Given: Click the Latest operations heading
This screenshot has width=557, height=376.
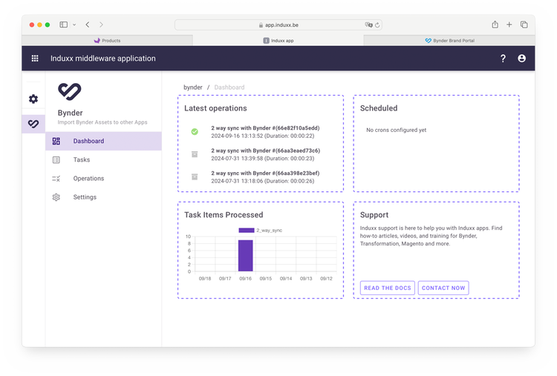Looking at the screenshot, I should click(215, 108).
